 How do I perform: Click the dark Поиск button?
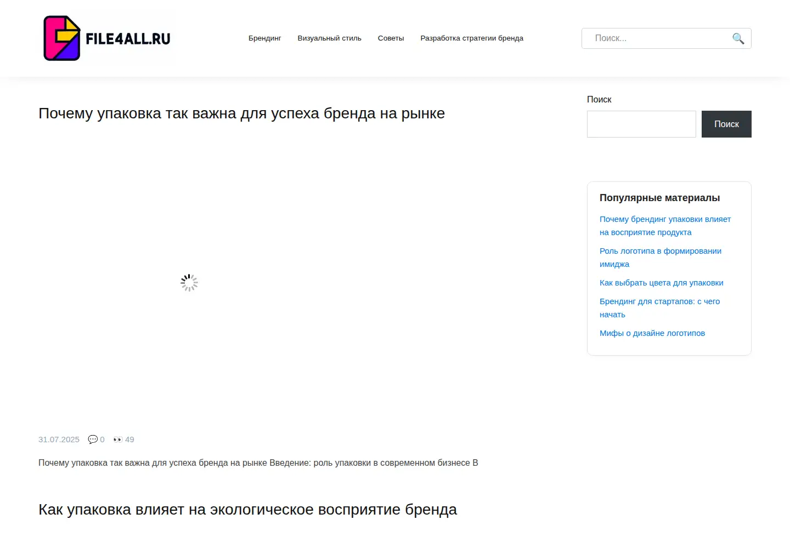tap(726, 124)
